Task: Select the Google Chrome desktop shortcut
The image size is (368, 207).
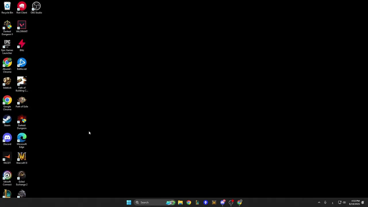Action: (7, 103)
